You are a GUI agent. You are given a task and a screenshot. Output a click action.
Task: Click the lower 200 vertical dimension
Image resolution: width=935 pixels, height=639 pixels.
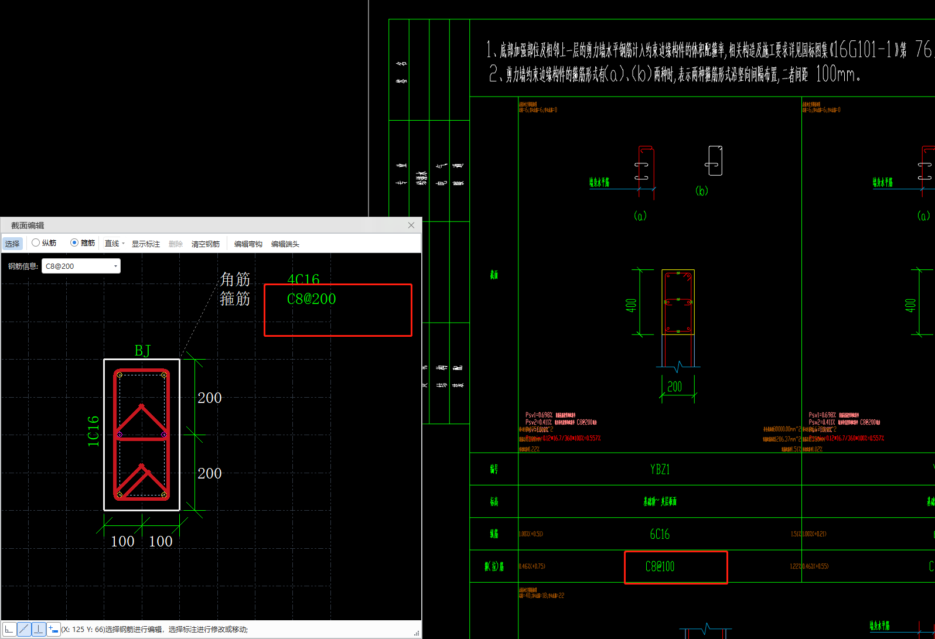pyautogui.click(x=210, y=473)
